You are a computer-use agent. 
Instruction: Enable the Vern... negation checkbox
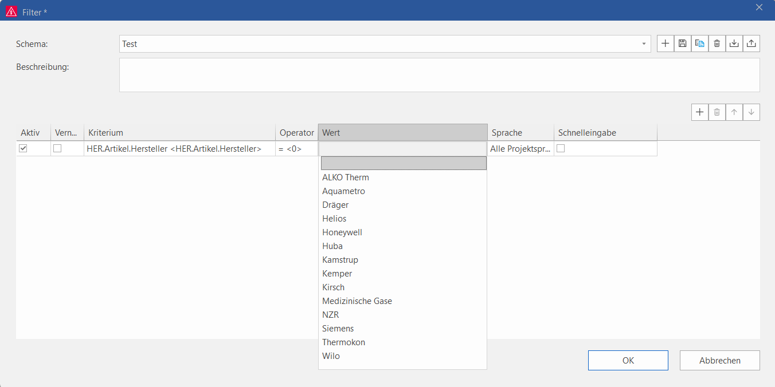[57, 148]
